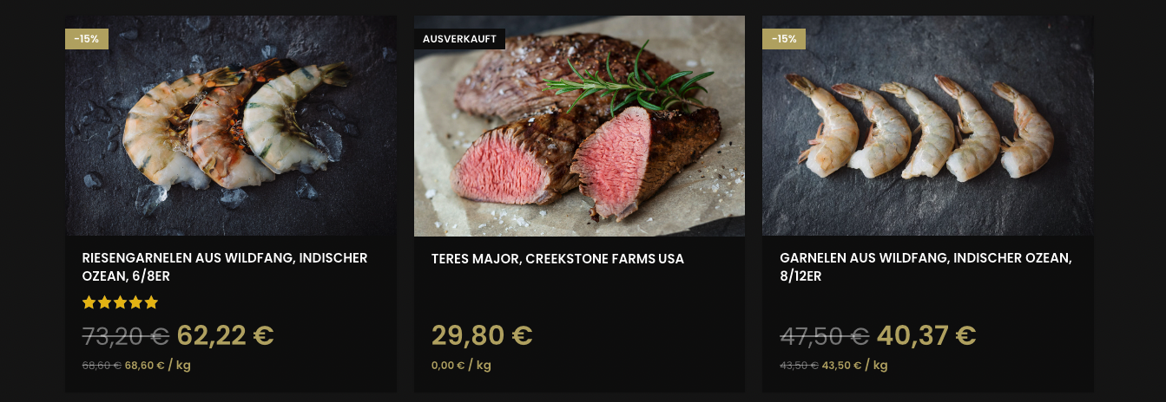Click the crossed-out 73,20 € price
This screenshot has width=1166, height=402.
[x=126, y=336]
